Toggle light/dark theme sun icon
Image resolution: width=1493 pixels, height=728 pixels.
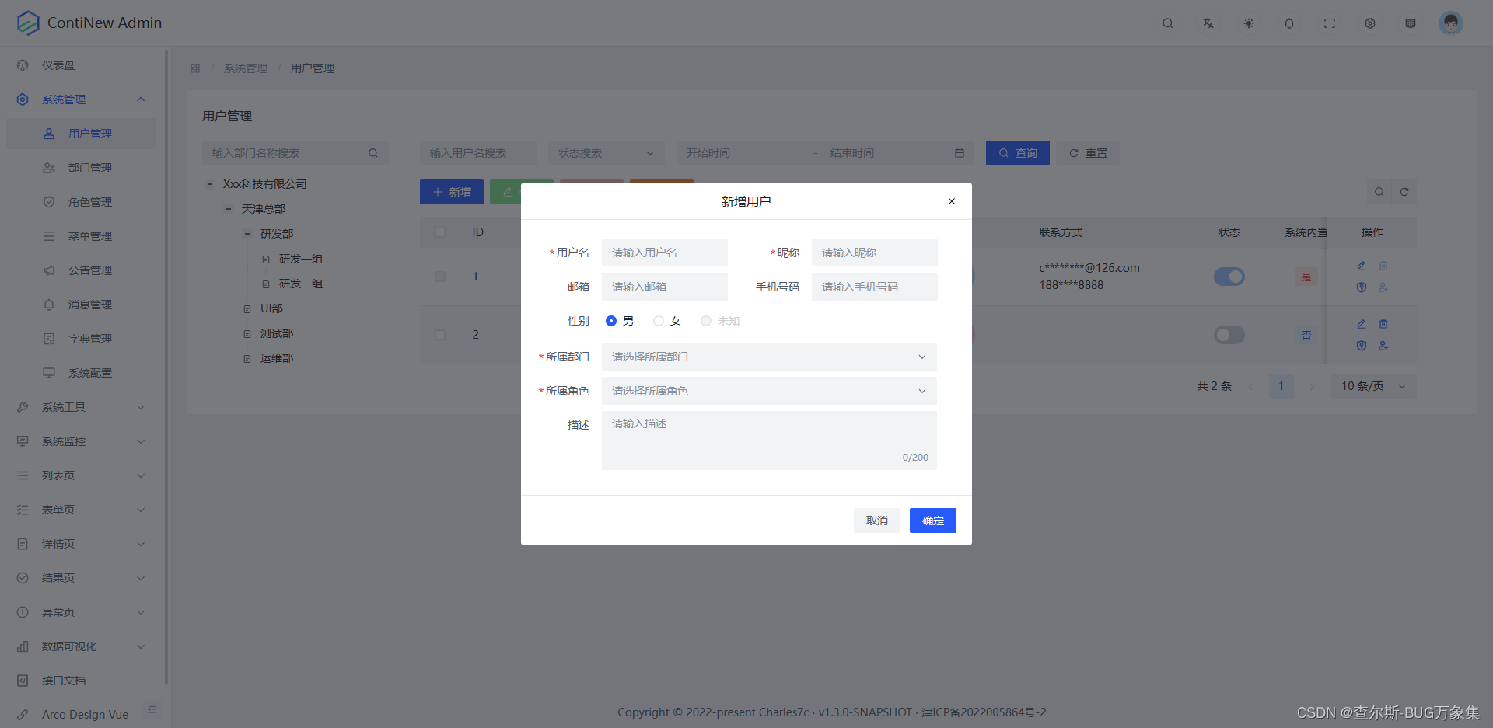1249,23
